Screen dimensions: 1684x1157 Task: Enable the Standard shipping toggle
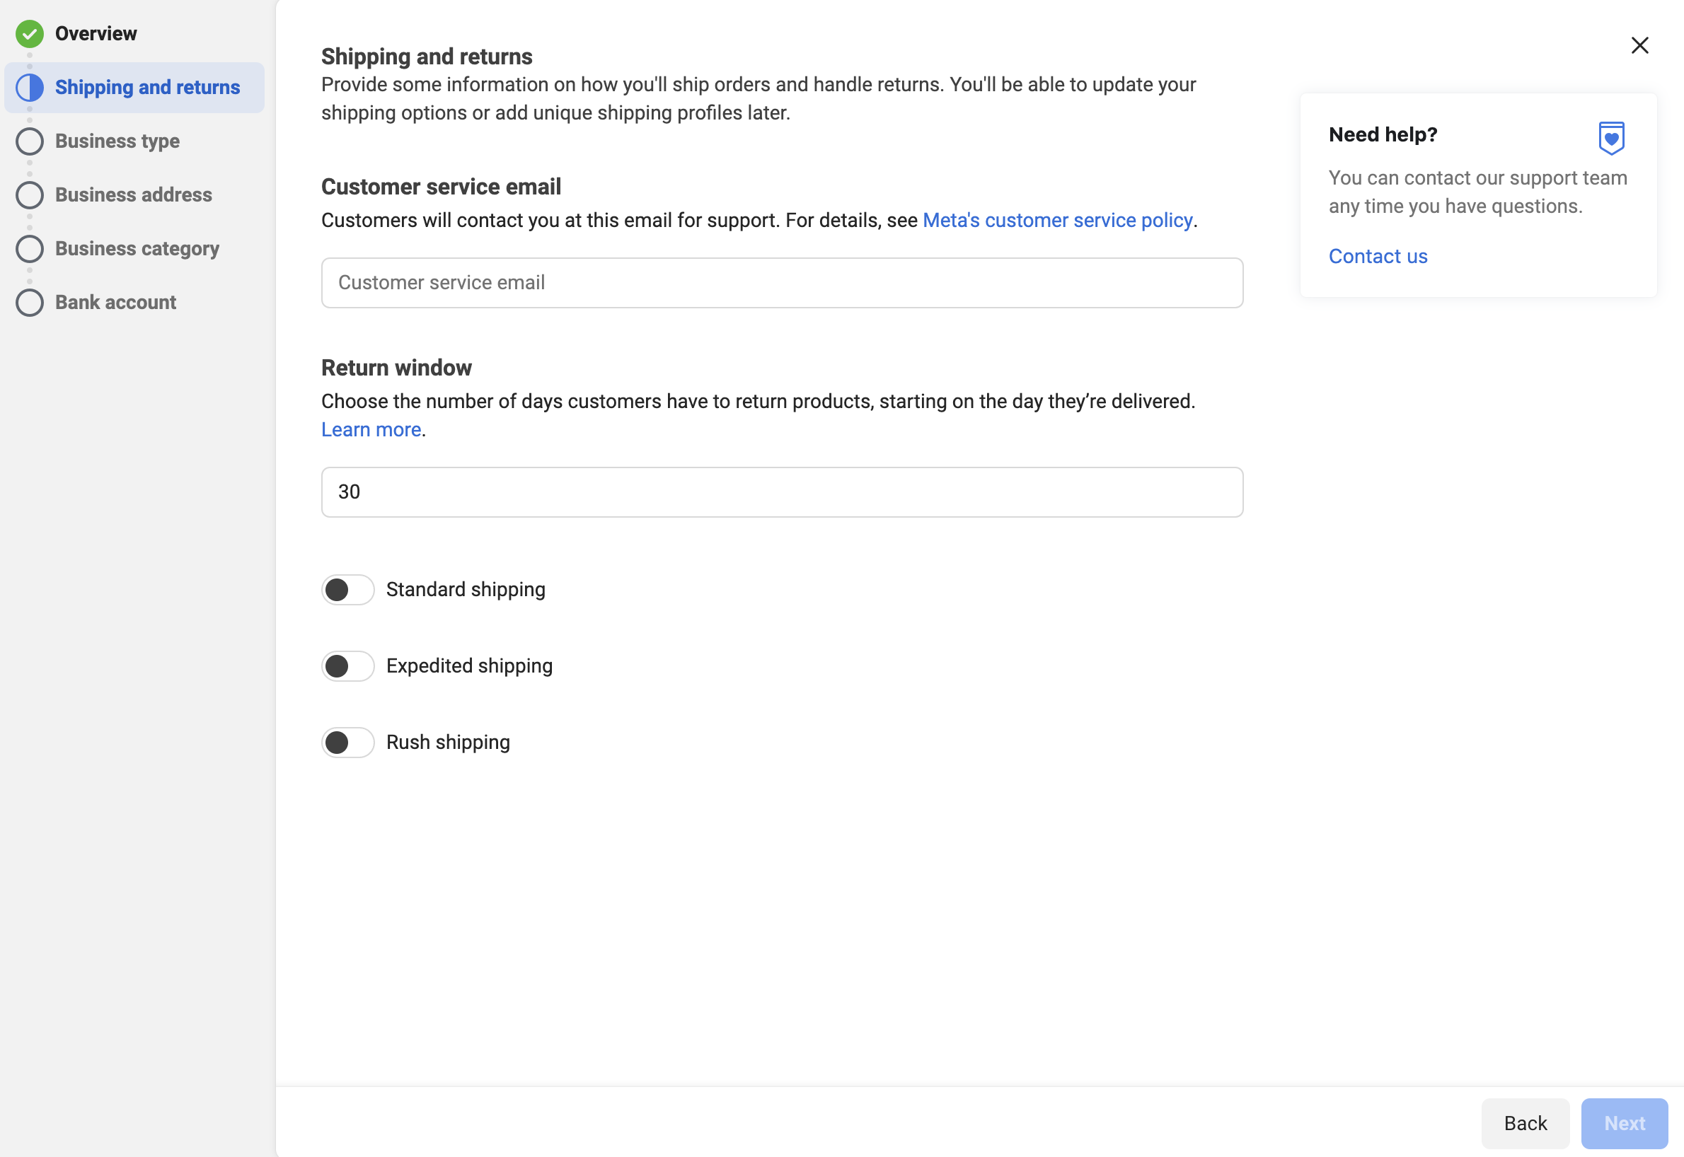[348, 590]
